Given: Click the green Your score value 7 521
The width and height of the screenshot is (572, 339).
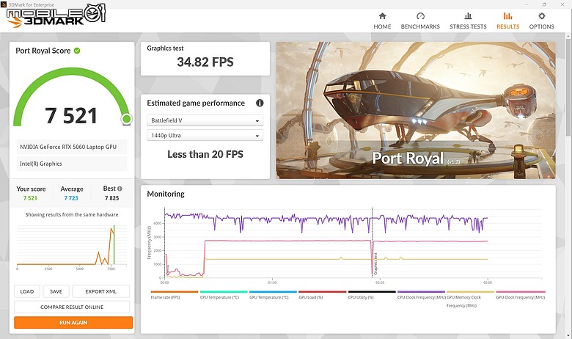Looking at the screenshot, I should click(x=30, y=198).
